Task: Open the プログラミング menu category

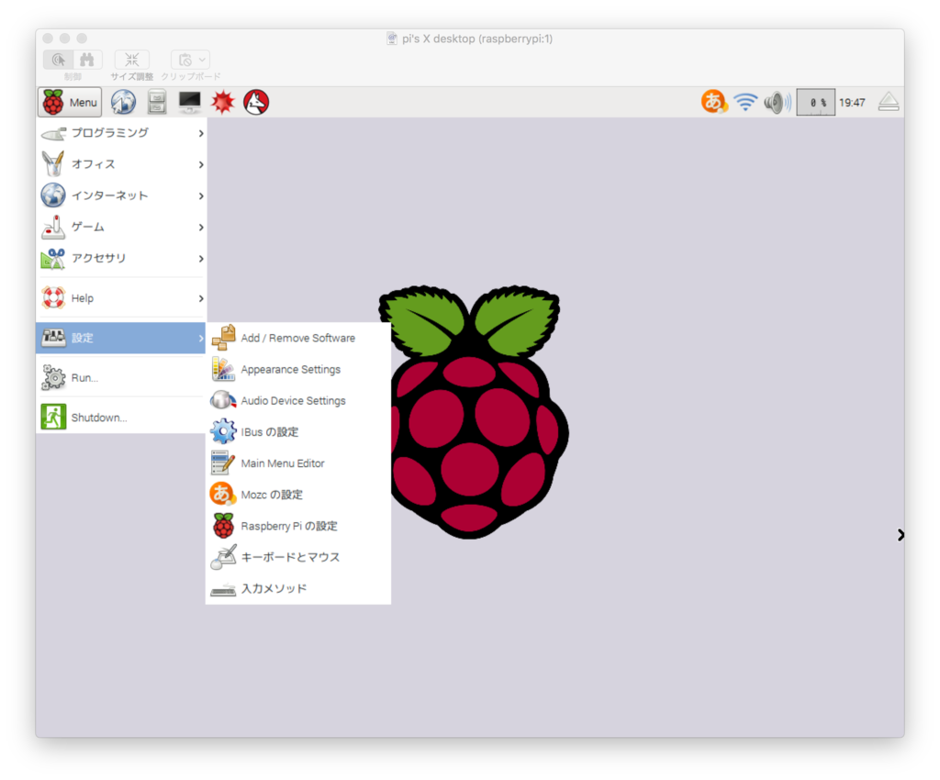Action: [x=122, y=133]
